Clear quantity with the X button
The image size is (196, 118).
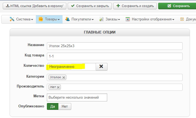(101, 66)
